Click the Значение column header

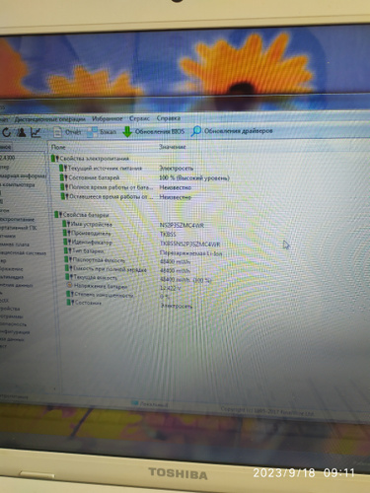173,147
